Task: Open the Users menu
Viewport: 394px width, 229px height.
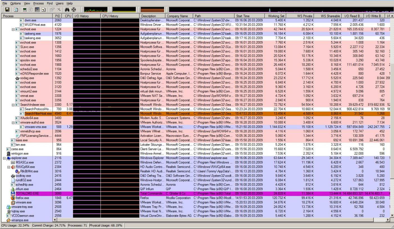Action: coord(60,3)
